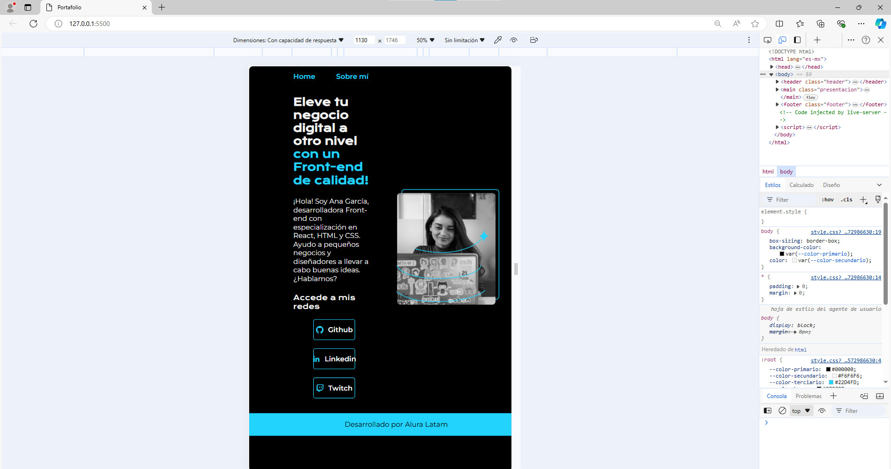891x469 pixels.
Task: Open the top JavaScript context dropdown
Action: click(x=801, y=411)
